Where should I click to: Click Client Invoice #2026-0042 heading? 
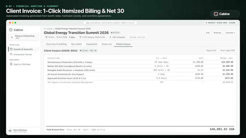61,51
